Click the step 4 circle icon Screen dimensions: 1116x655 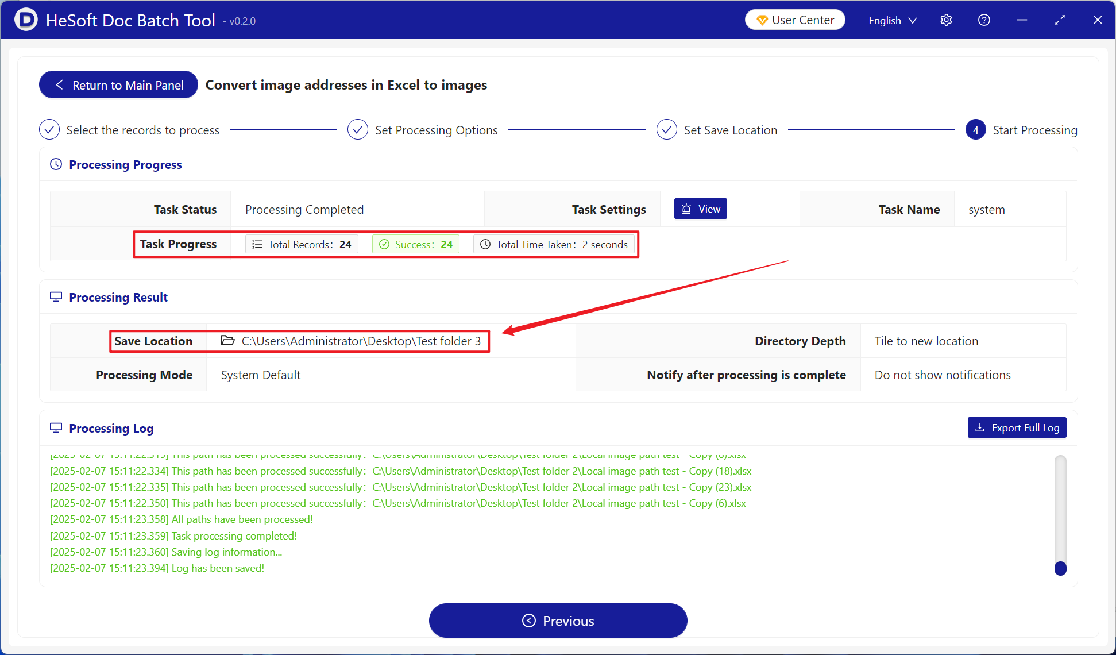pyautogui.click(x=975, y=130)
